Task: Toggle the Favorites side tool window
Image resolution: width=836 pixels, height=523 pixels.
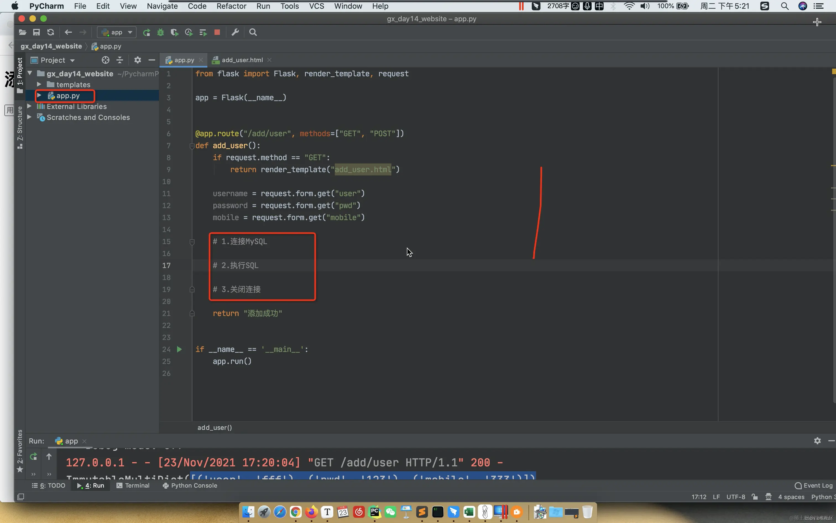Action: point(20,450)
